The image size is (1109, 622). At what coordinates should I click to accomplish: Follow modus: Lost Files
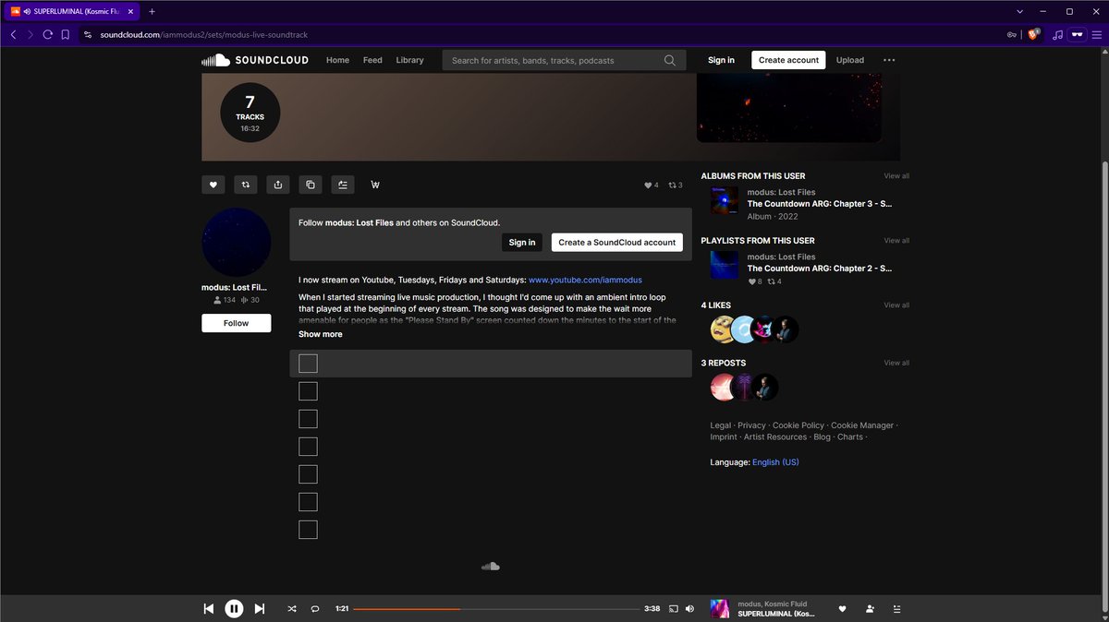coord(237,323)
